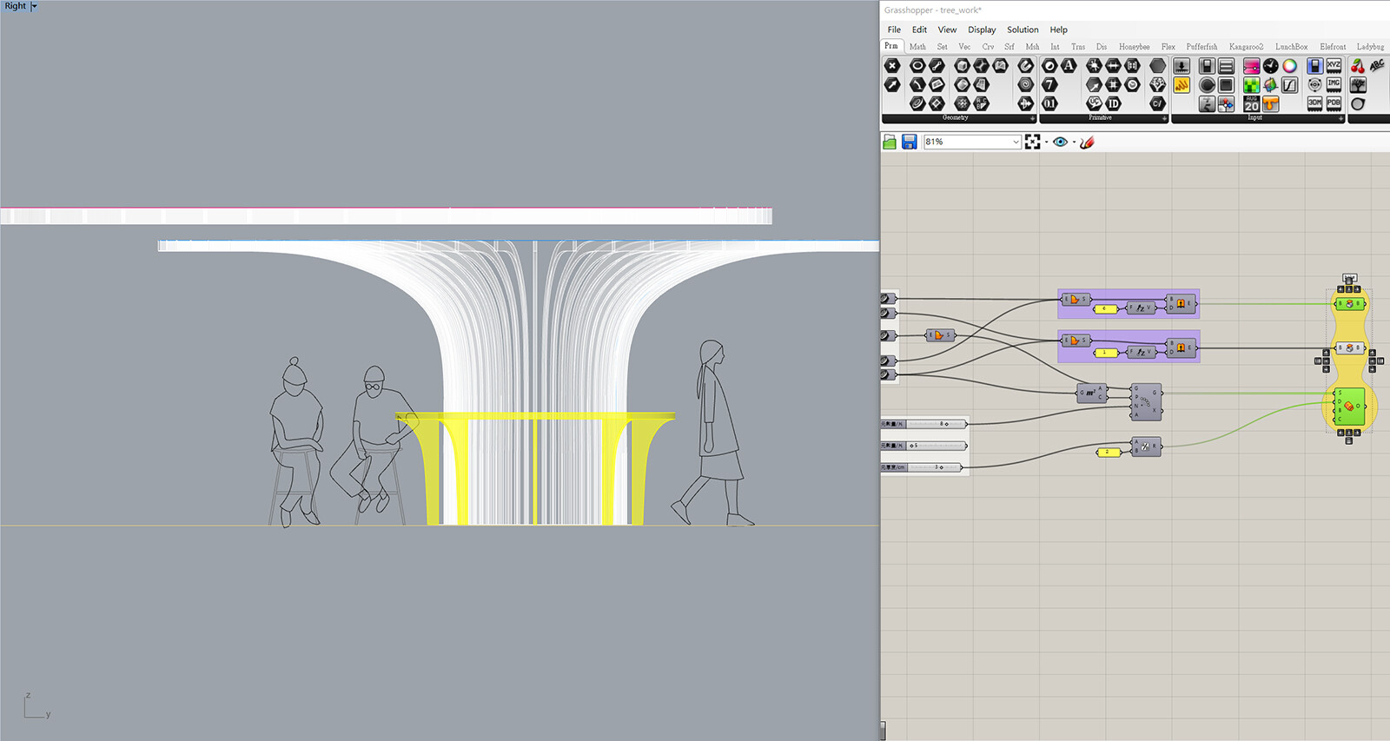
Task: Select the Vector parameter arrow icon
Action: point(892,84)
